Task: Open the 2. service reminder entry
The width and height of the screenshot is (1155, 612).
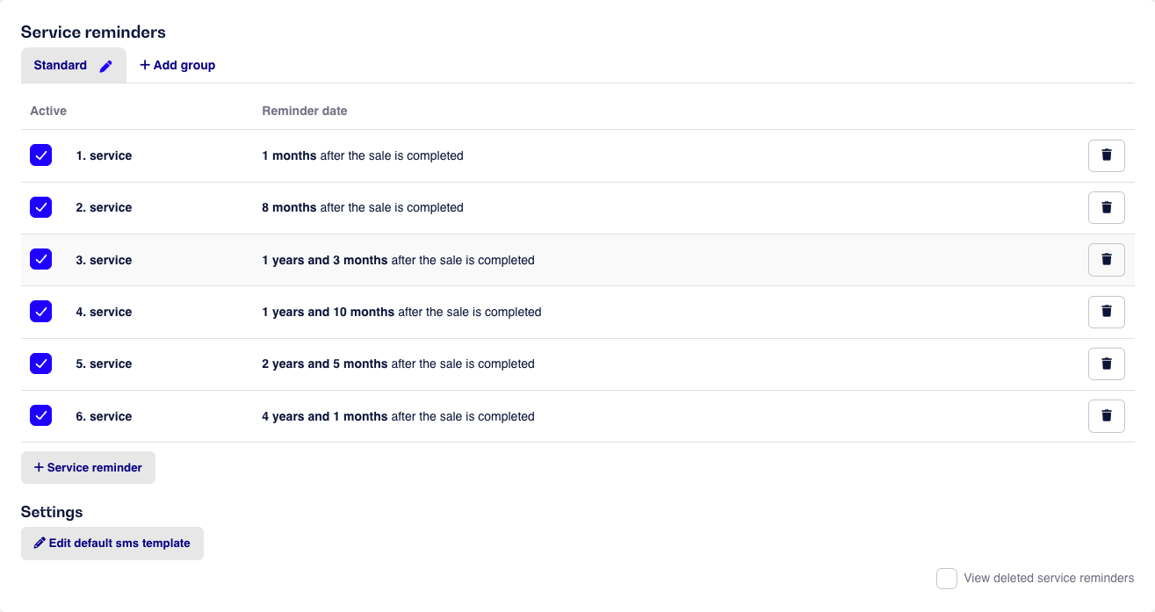Action: coord(104,208)
